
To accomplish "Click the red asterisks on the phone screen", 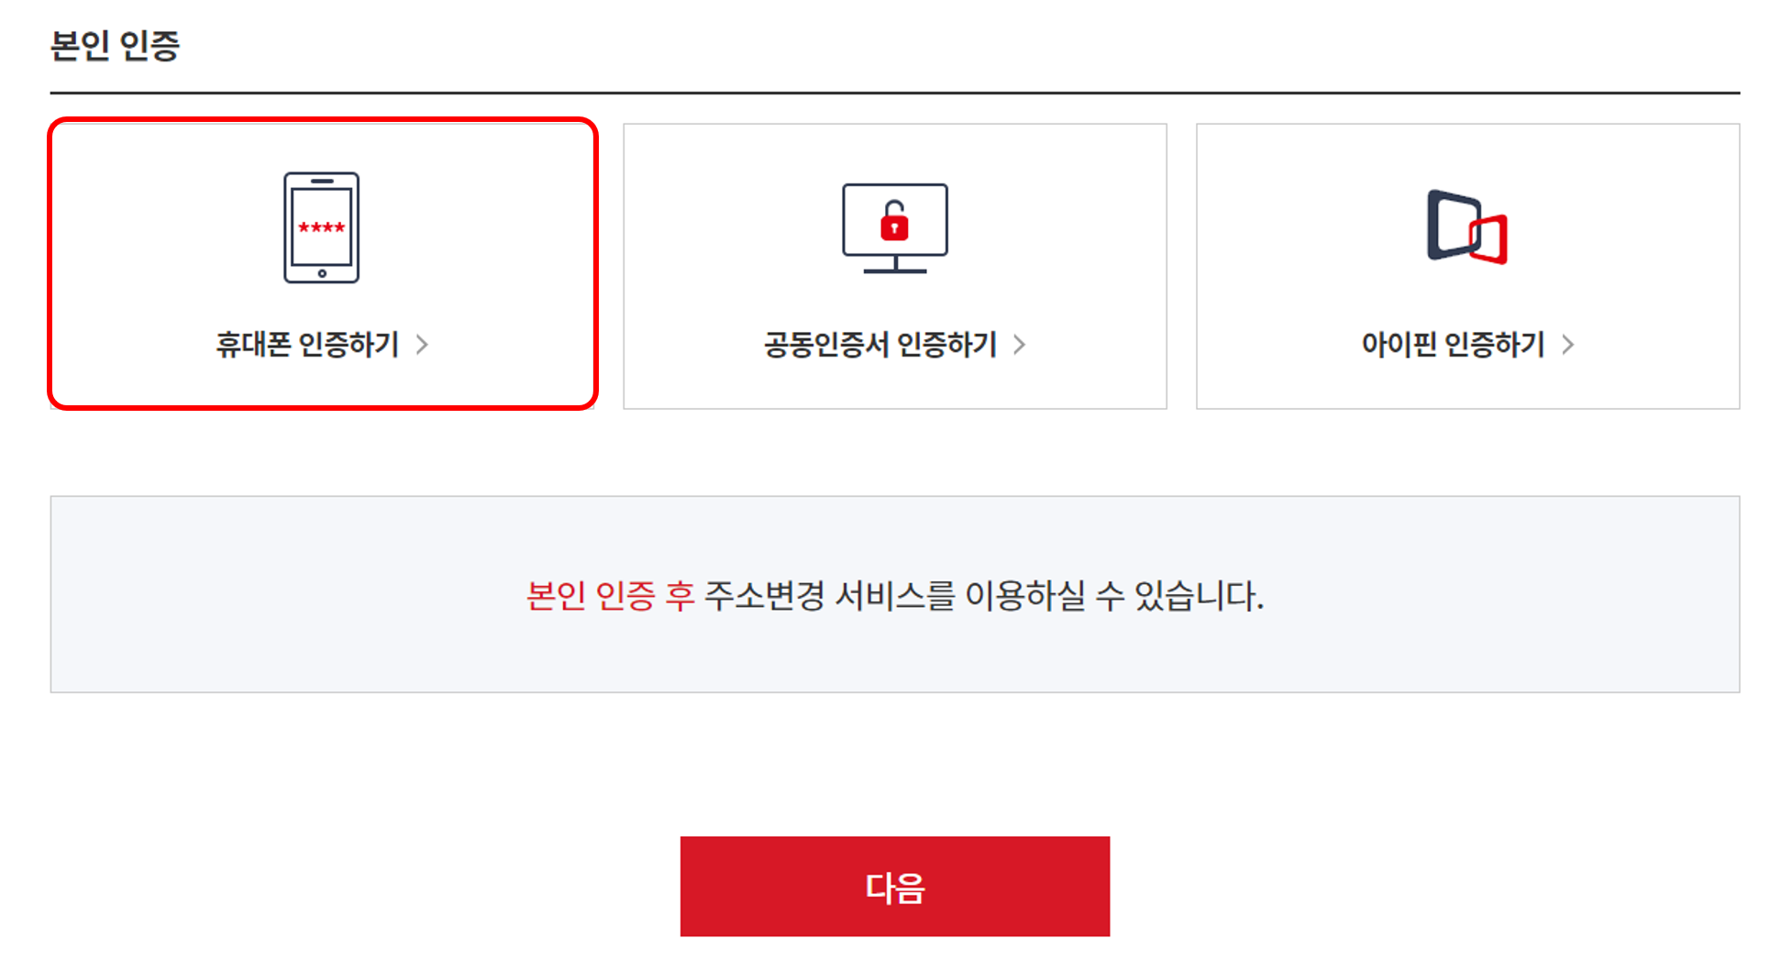I will 321,227.
